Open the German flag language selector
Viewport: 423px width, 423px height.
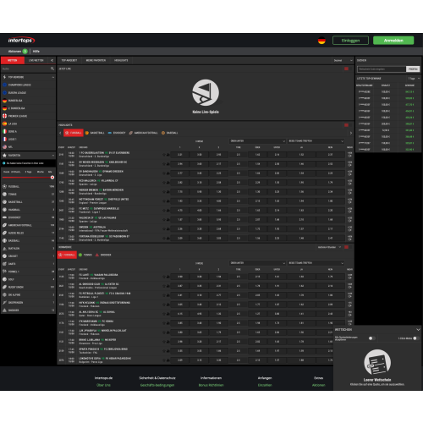(x=321, y=41)
